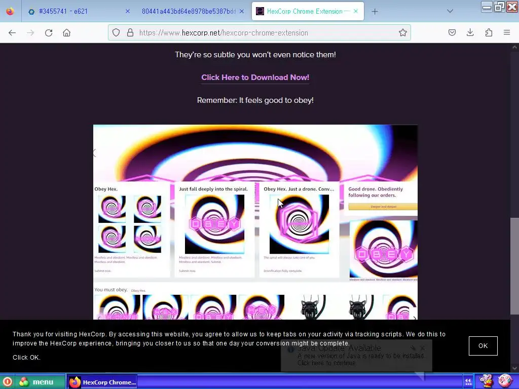Close the HexCorp Chrome Extension tab
The height and width of the screenshot is (389, 519).
[355, 11]
